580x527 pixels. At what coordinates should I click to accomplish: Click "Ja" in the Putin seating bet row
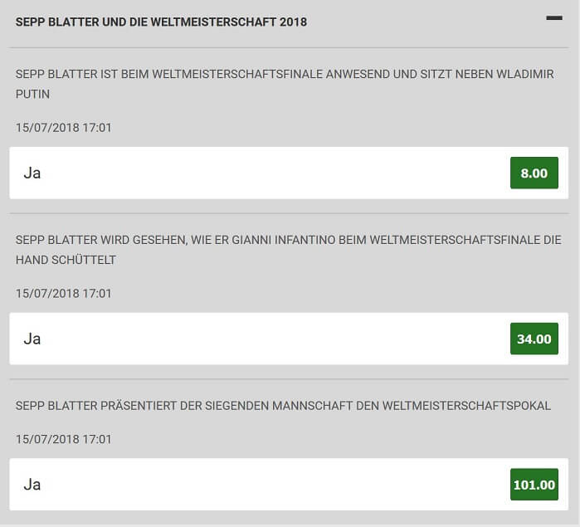click(32, 173)
